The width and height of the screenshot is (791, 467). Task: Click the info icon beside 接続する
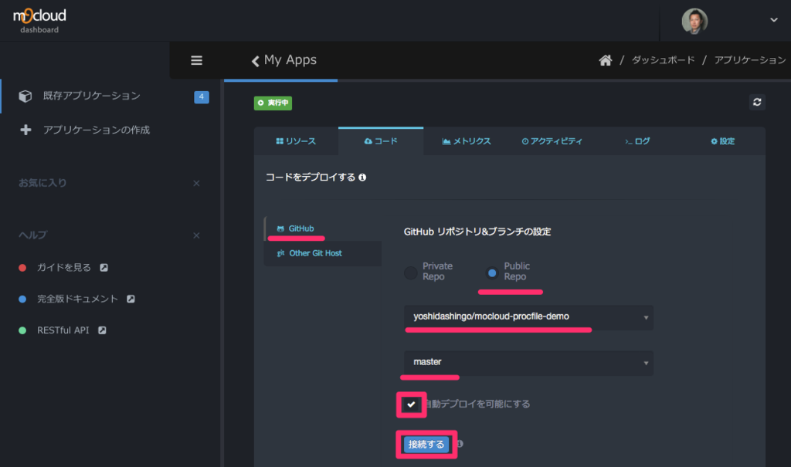[x=460, y=444]
